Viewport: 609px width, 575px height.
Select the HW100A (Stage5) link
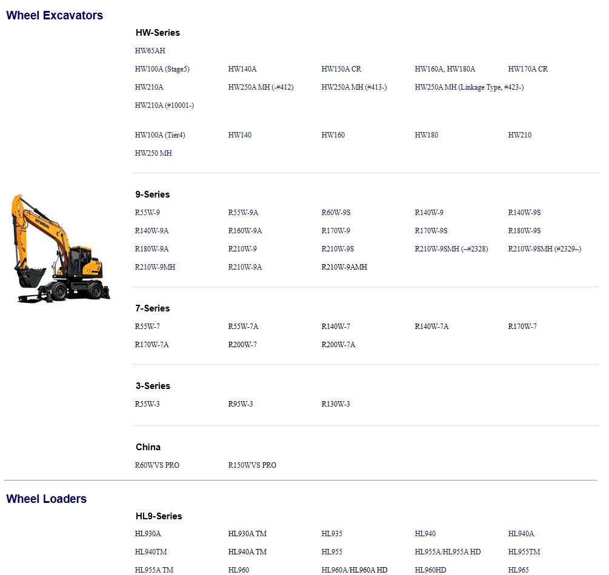pos(162,69)
